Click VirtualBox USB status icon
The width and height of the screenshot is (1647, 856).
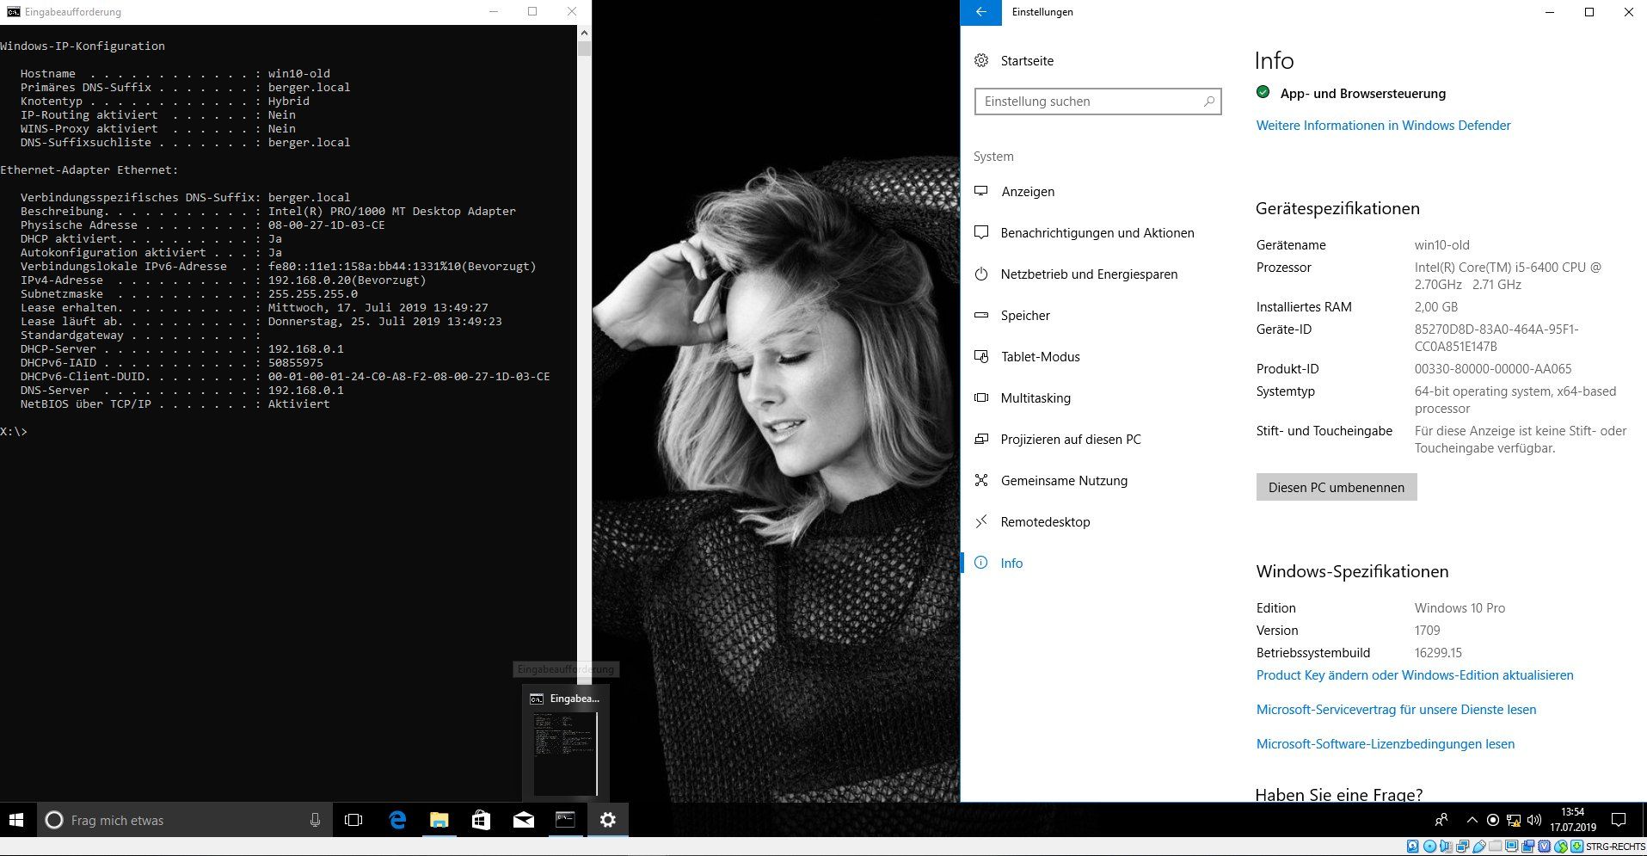pyautogui.click(x=1478, y=847)
